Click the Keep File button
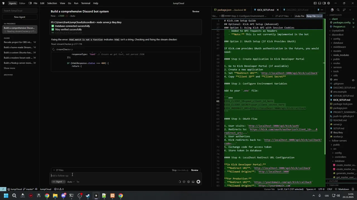The height and width of the screenshot is (200, 357). point(314,16)
